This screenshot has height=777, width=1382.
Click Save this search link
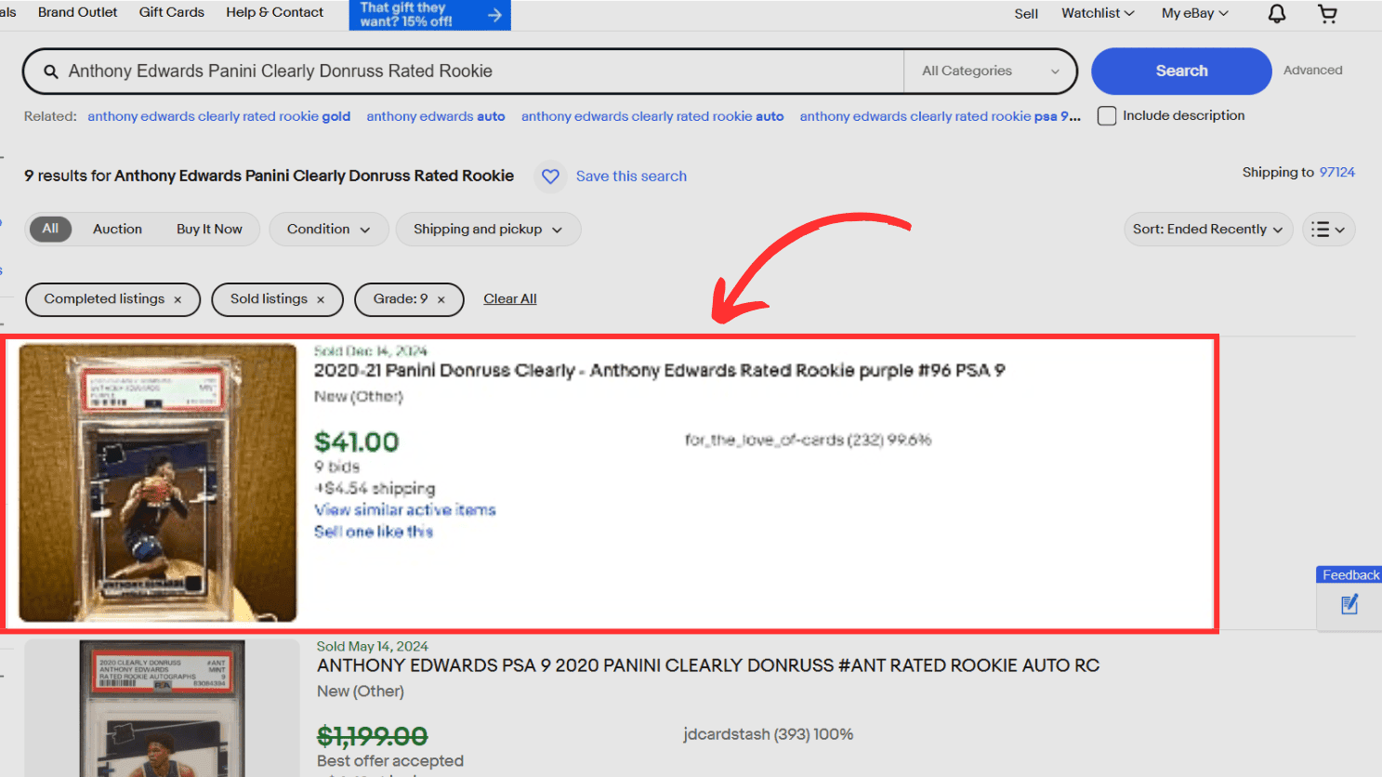coord(631,177)
